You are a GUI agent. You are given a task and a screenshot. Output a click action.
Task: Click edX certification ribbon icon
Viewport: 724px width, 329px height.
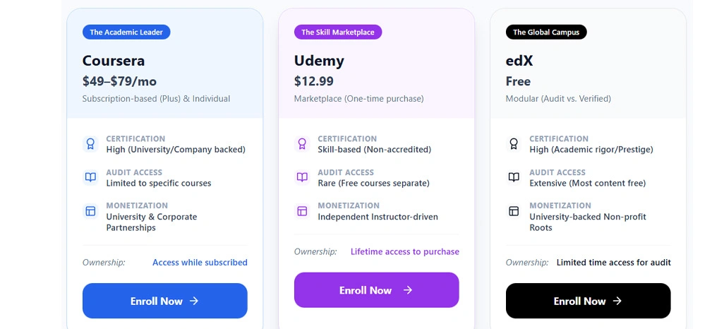[x=514, y=144]
